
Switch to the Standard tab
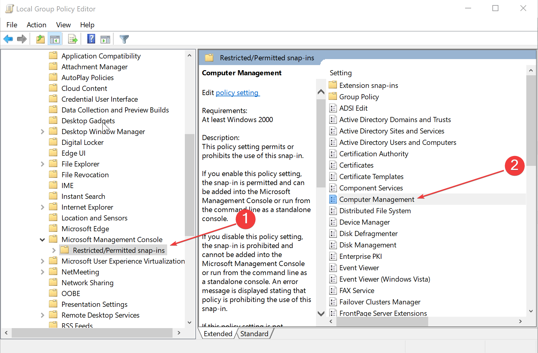(x=254, y=334)
